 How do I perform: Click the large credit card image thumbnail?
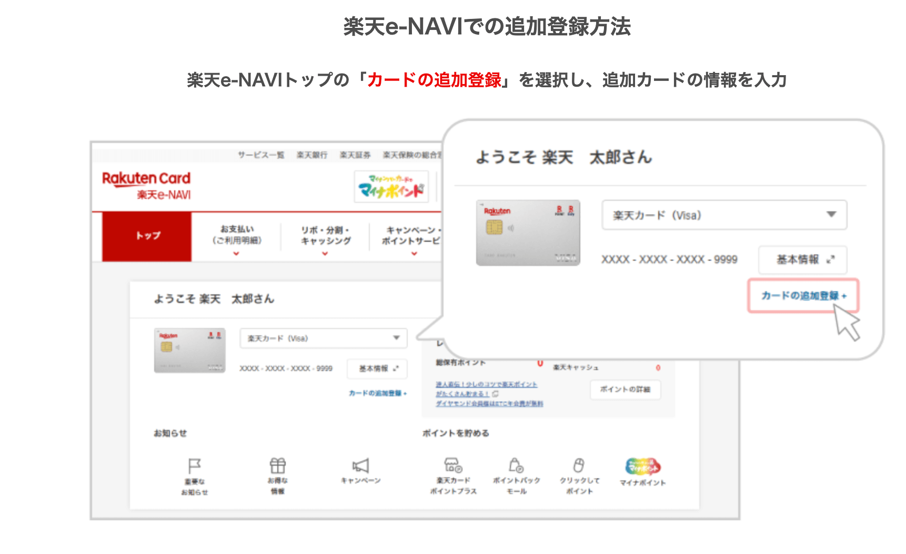(x=528, y=233)
